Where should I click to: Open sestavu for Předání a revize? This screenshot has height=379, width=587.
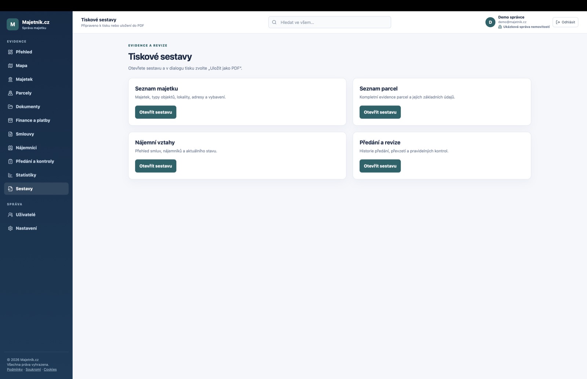(x=380, y=166)
